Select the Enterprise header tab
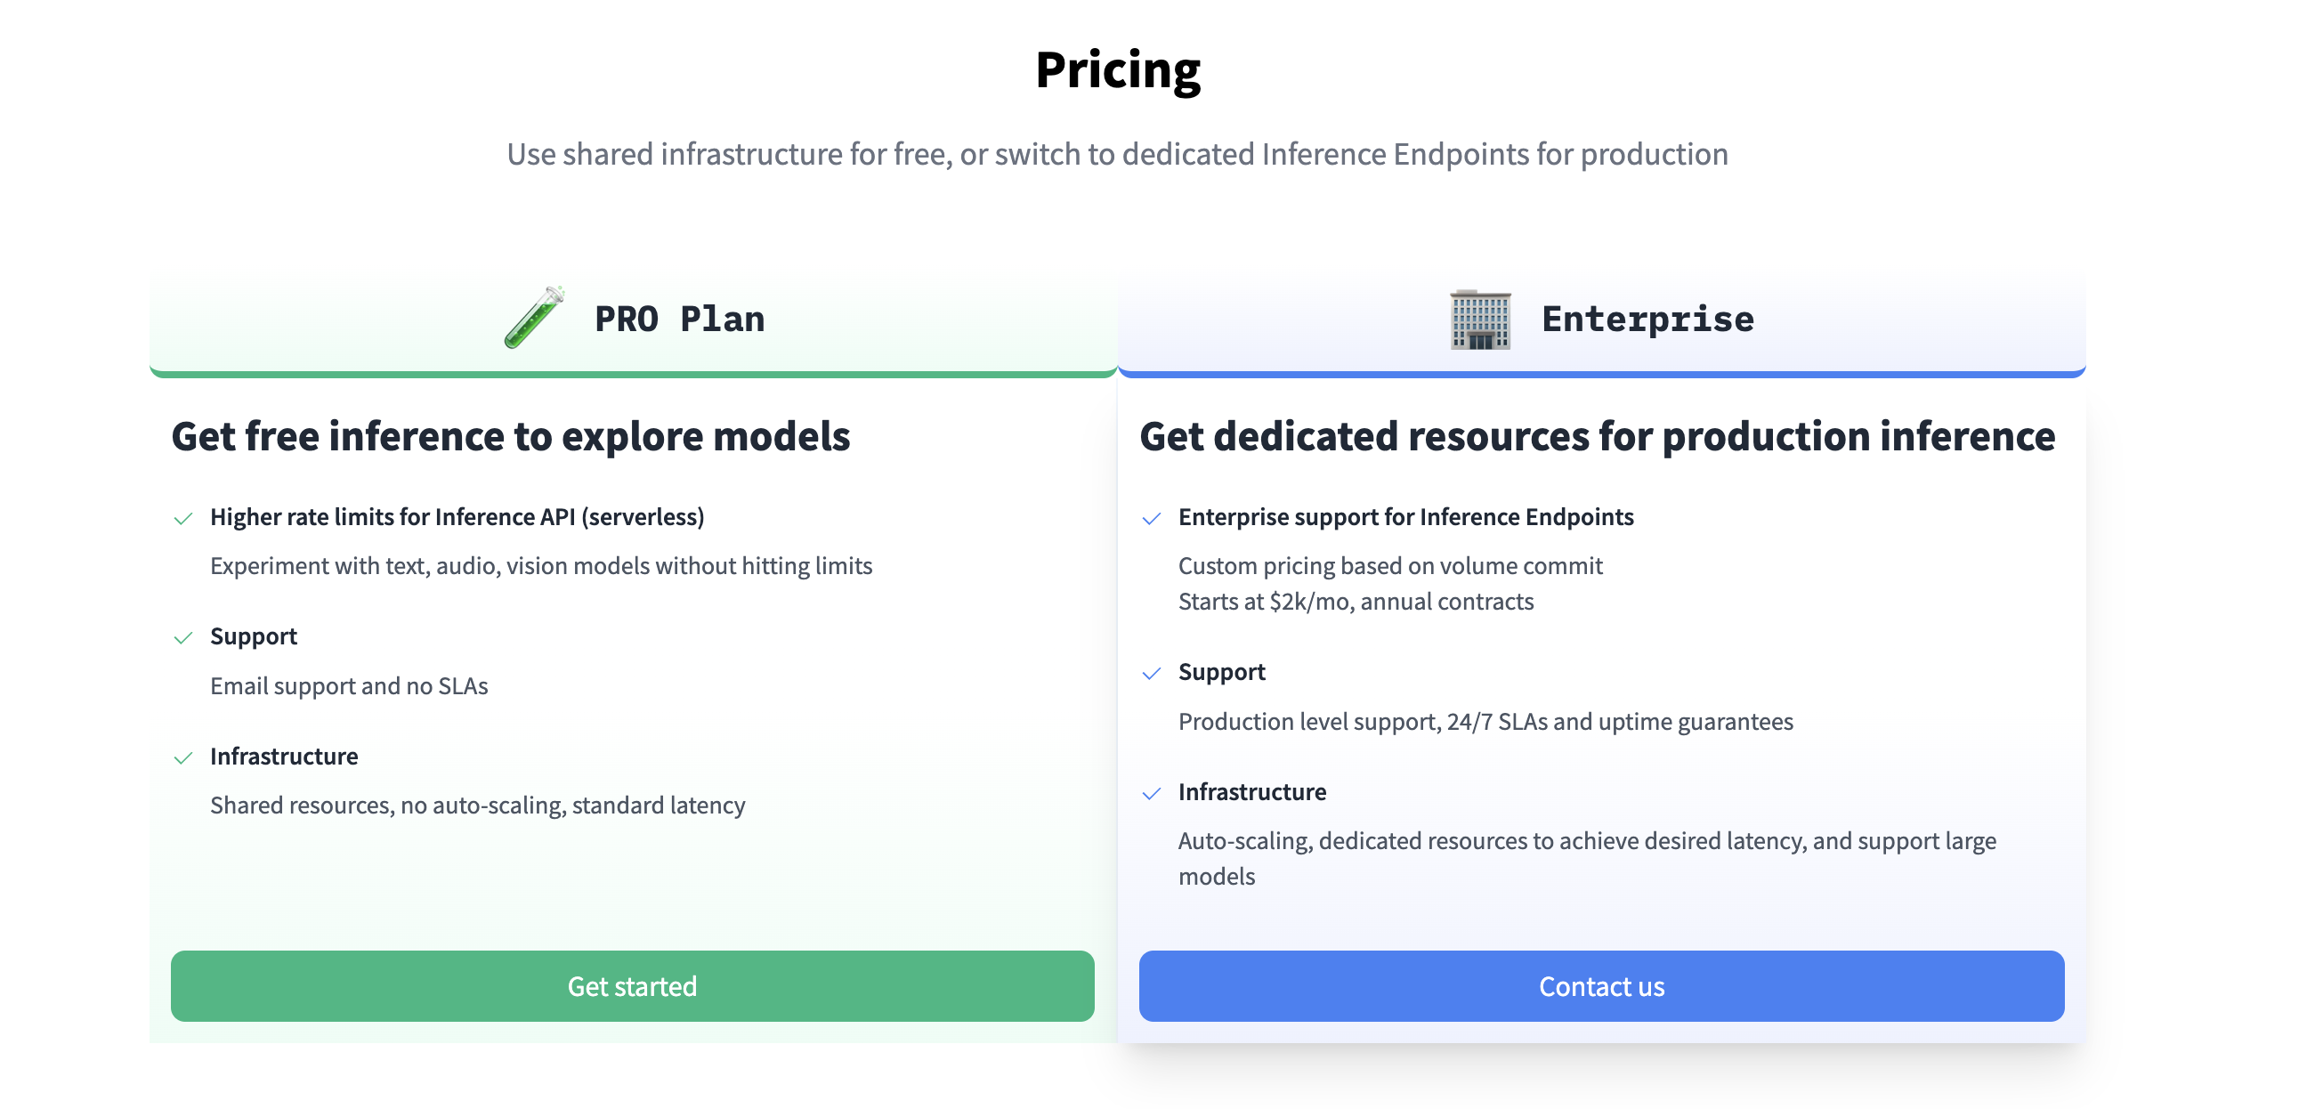2323x1109 pixels. coord(1647,320)
